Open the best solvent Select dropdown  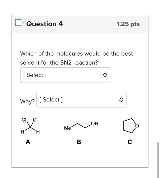(65, 75)
